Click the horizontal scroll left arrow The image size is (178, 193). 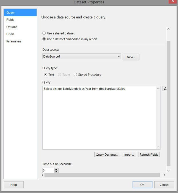(42, 175)
